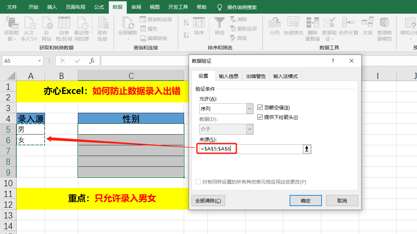The height and width of the screenshot is (234, 417).
Task: Click 查询和连接 in the ribbon
Action: pyautogui.click(x=156, y=19)
